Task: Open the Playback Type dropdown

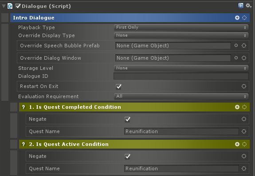Action: pyautogui.click(x=181, y=27)
